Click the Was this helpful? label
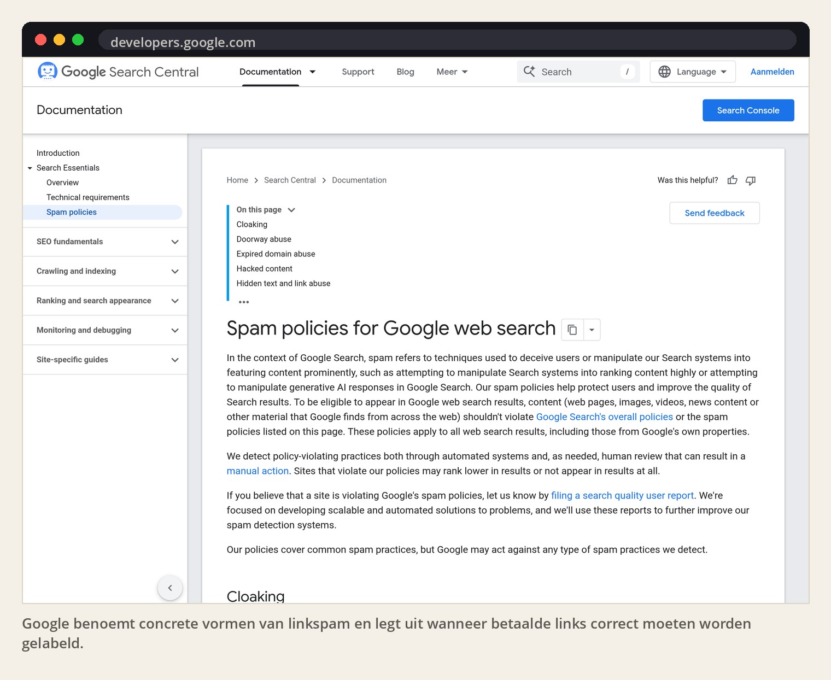Viewport: 831px width, 680px height. point(688,180)
